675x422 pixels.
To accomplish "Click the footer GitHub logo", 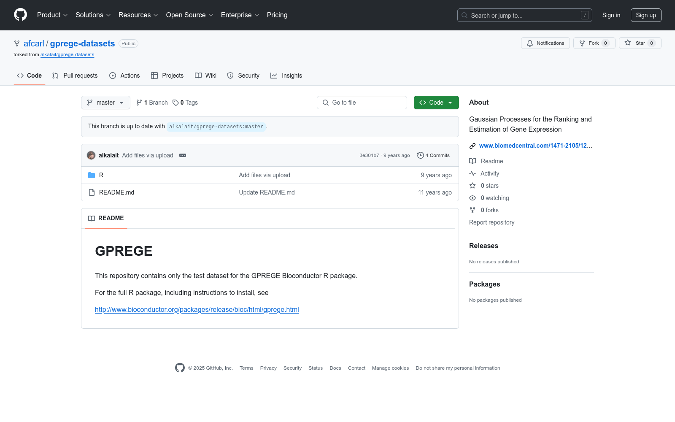I will tap(180, 368).
